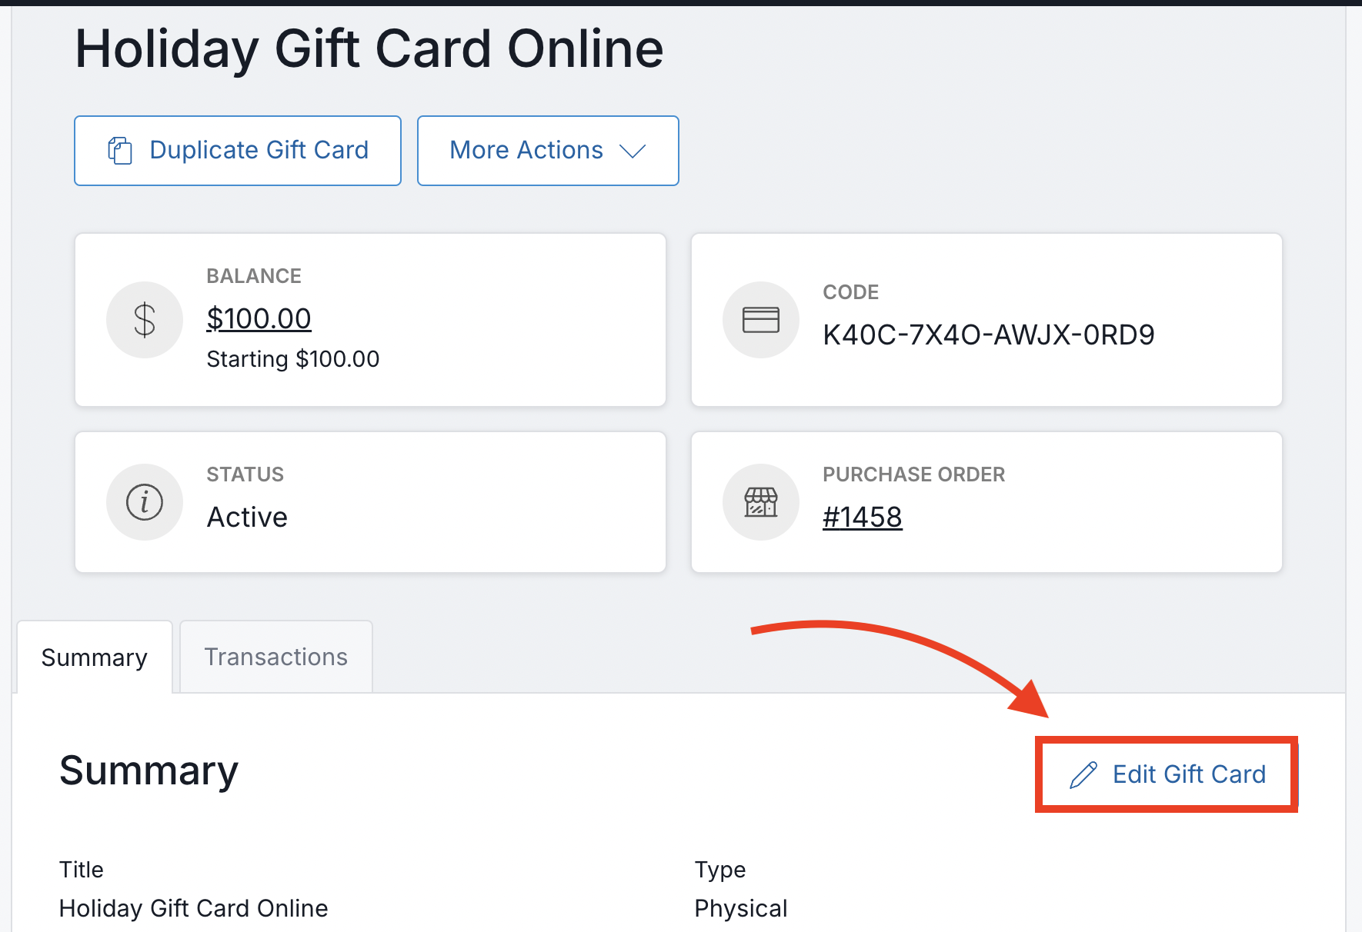Switch to the Transactions tab
The image size is (1362, 932).
pos(275,657)
